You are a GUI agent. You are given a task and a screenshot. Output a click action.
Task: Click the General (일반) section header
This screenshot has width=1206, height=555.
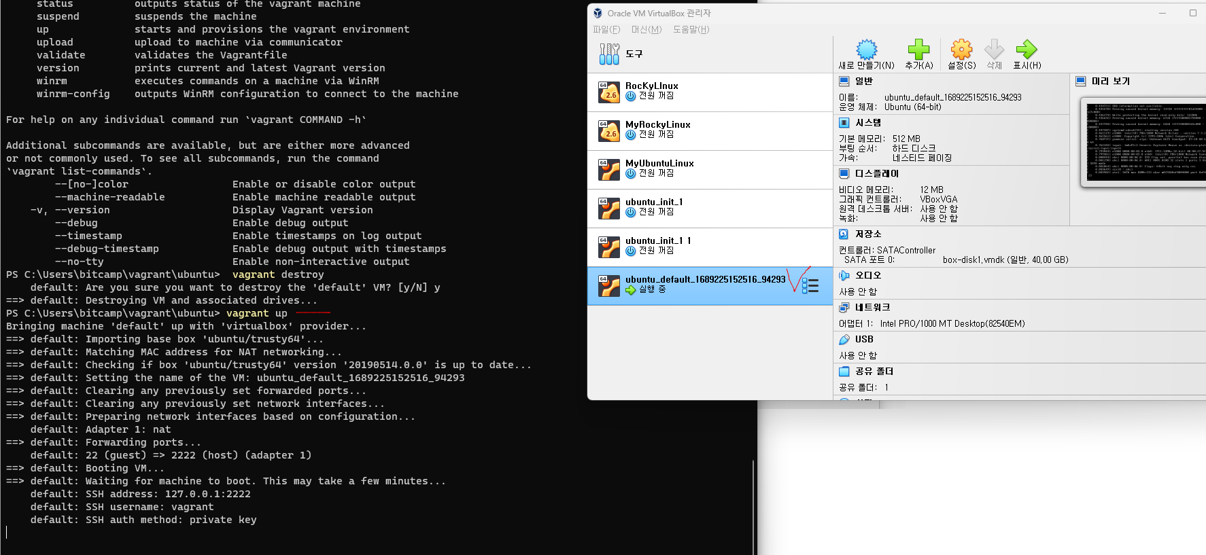[x=864, y=82]
